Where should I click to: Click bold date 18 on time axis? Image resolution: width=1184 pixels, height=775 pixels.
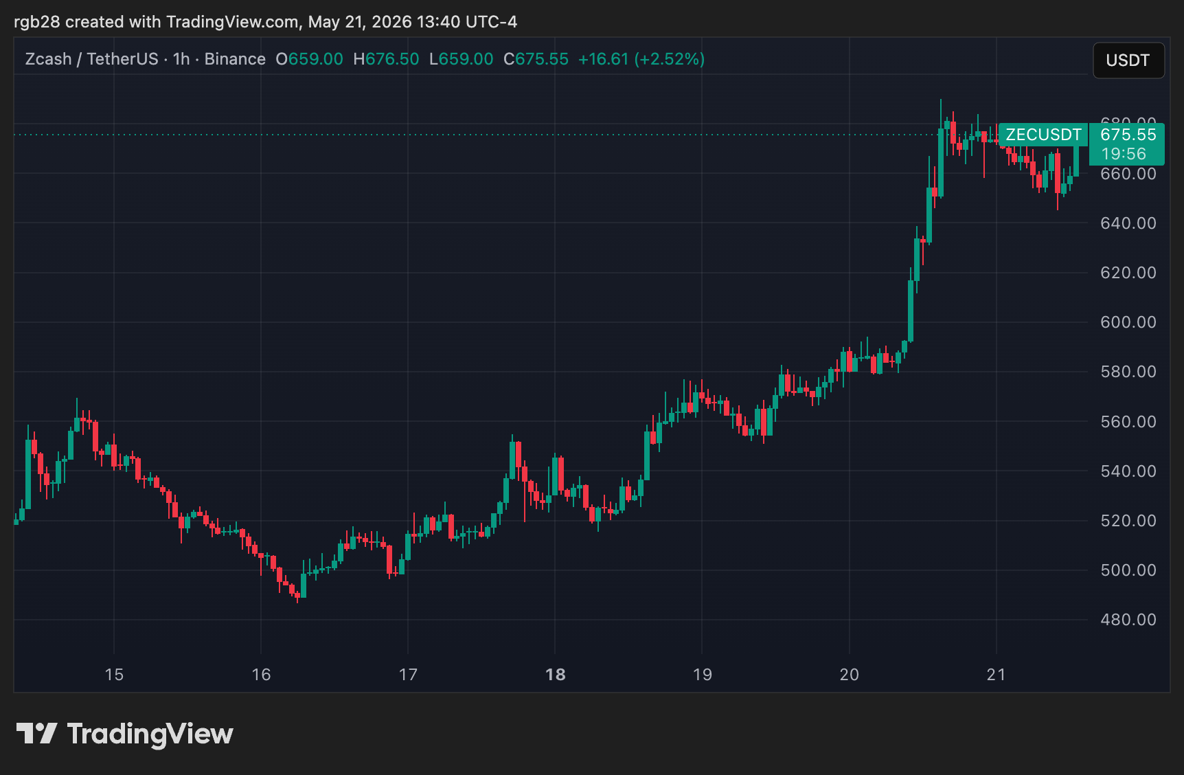tap(555, 675)
